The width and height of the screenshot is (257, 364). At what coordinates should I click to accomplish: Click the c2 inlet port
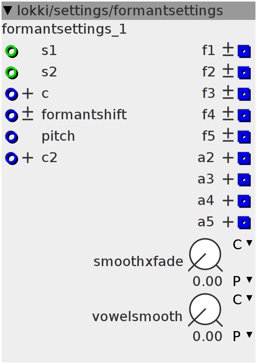[11, 158]
